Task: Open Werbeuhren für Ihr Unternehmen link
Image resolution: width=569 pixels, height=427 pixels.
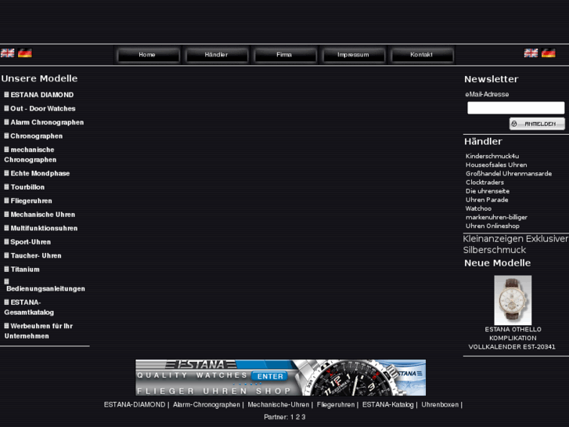Action: (x=38, y=331)
